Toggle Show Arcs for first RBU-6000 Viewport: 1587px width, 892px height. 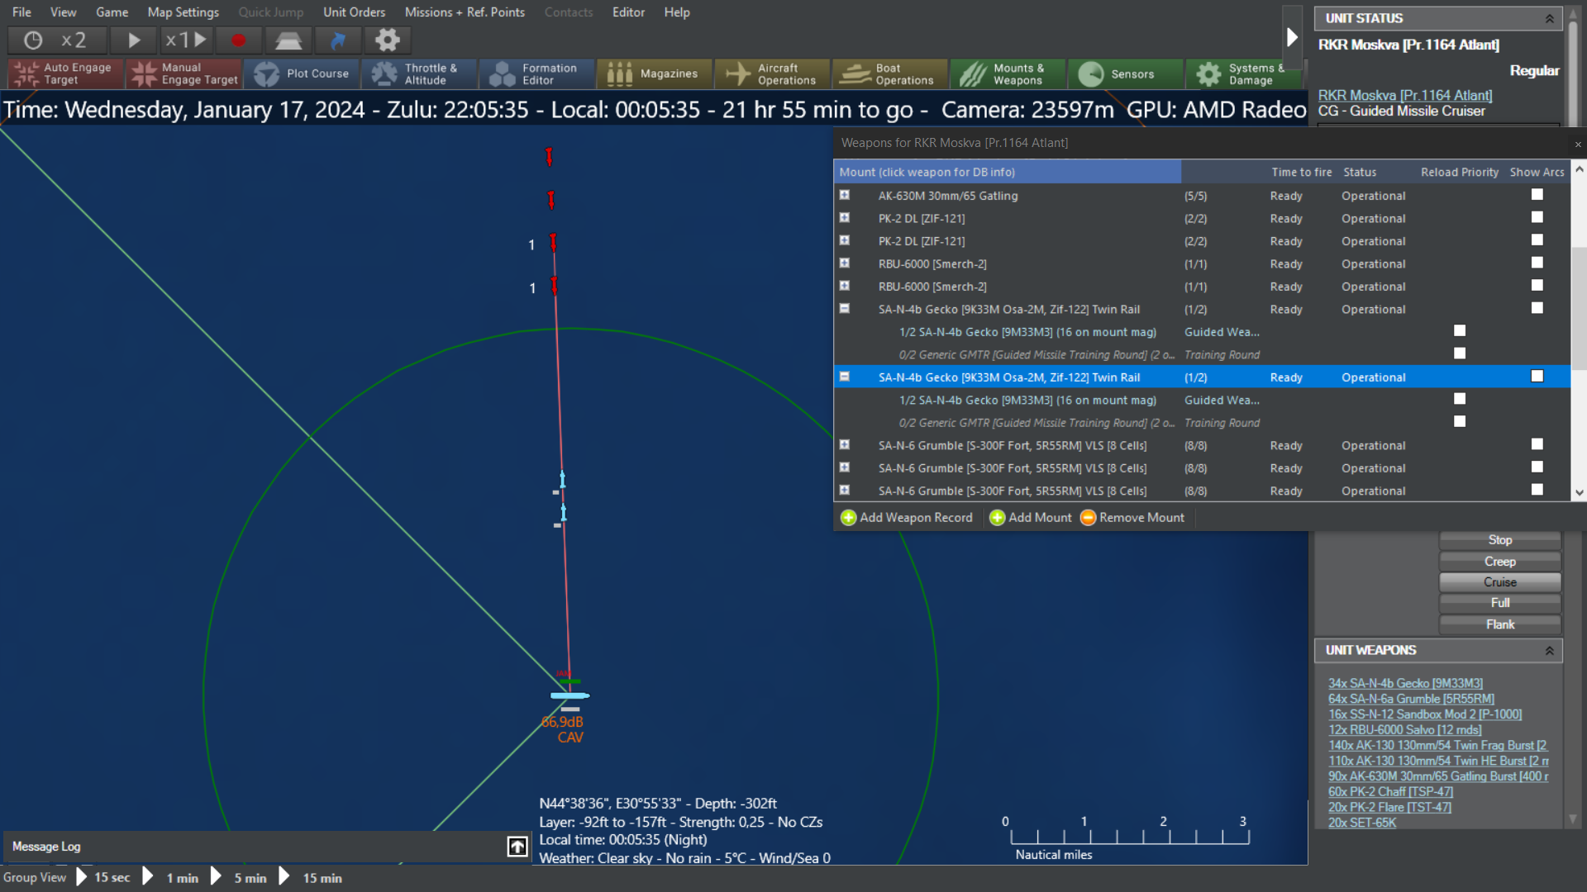(x=1537, y=263)
